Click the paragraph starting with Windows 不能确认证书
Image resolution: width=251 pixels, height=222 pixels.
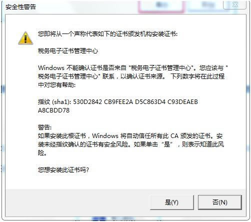[132, 76]
